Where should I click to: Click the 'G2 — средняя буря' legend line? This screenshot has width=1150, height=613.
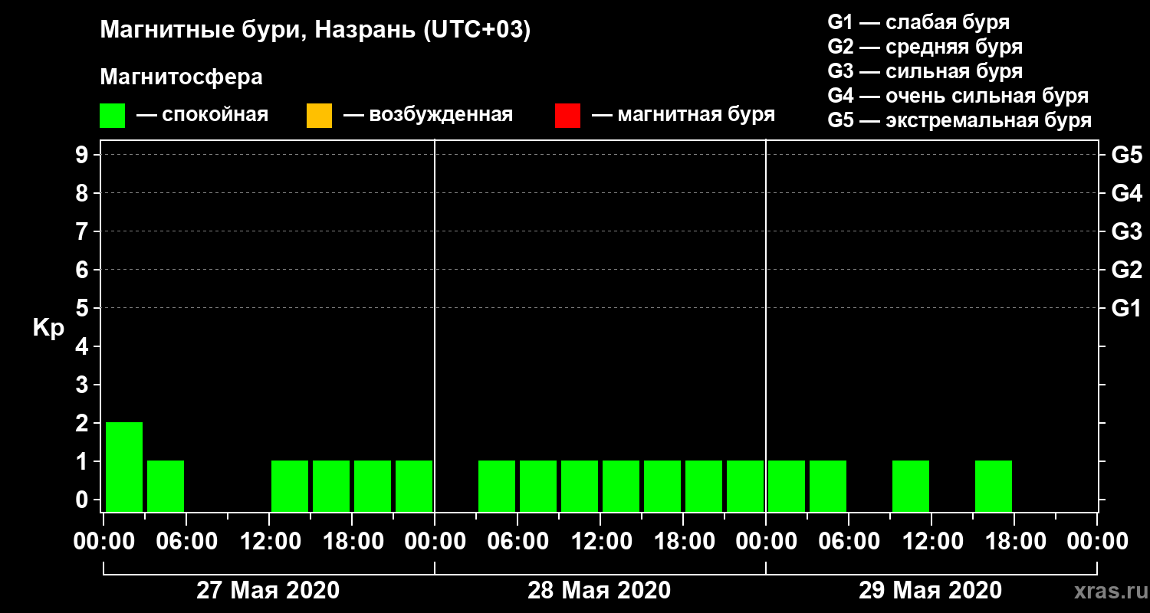(925, 47)
